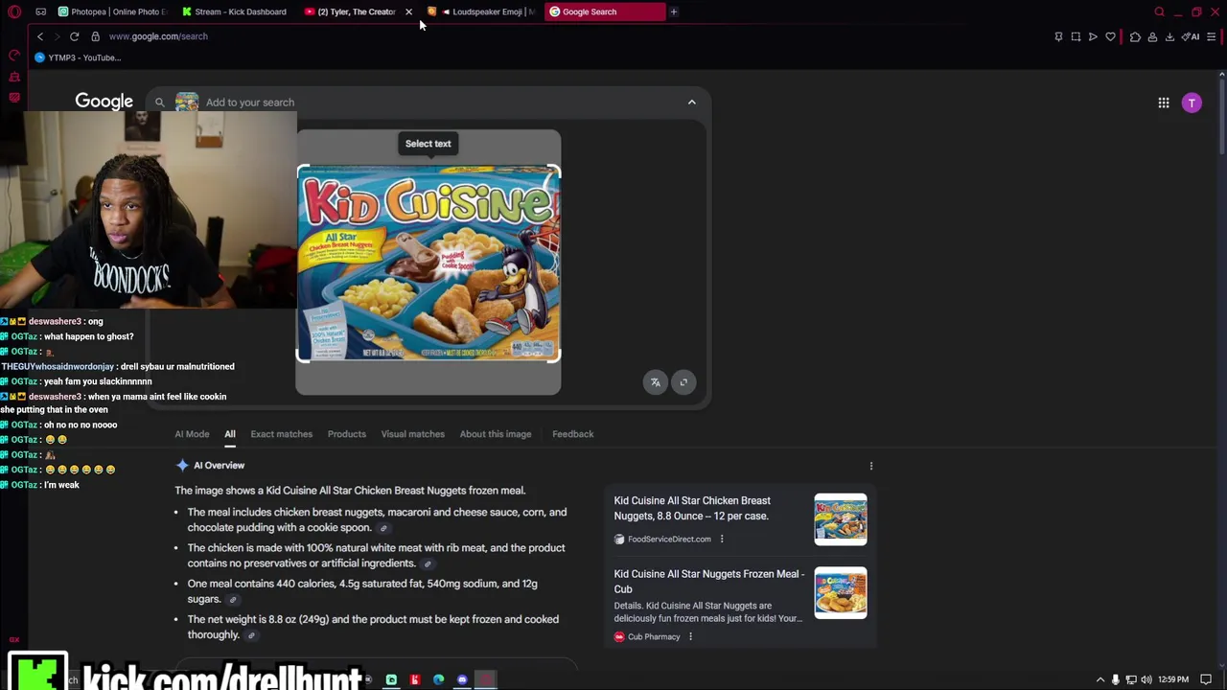Click the Kid Cuisine thumbnail in search box

click(187, 102)
